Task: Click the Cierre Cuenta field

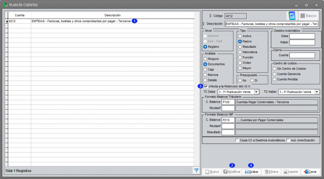Action: click(302, 55)
